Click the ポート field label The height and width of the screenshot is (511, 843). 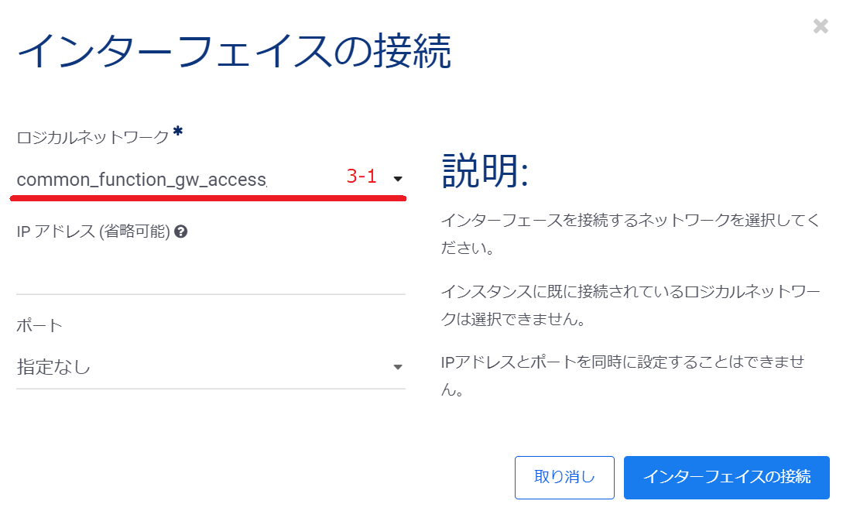39,325
